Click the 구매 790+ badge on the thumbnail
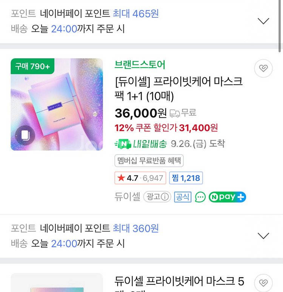283x292 pixels. click(x=32, y=66)
